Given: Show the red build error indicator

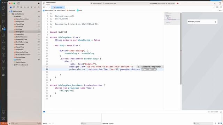Looking at the screenshot, I should 178,3.
